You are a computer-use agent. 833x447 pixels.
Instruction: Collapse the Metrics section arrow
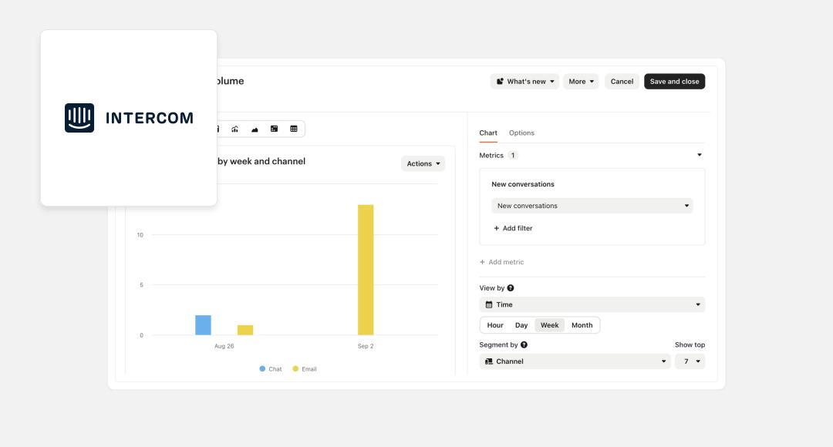pos(699,155)
